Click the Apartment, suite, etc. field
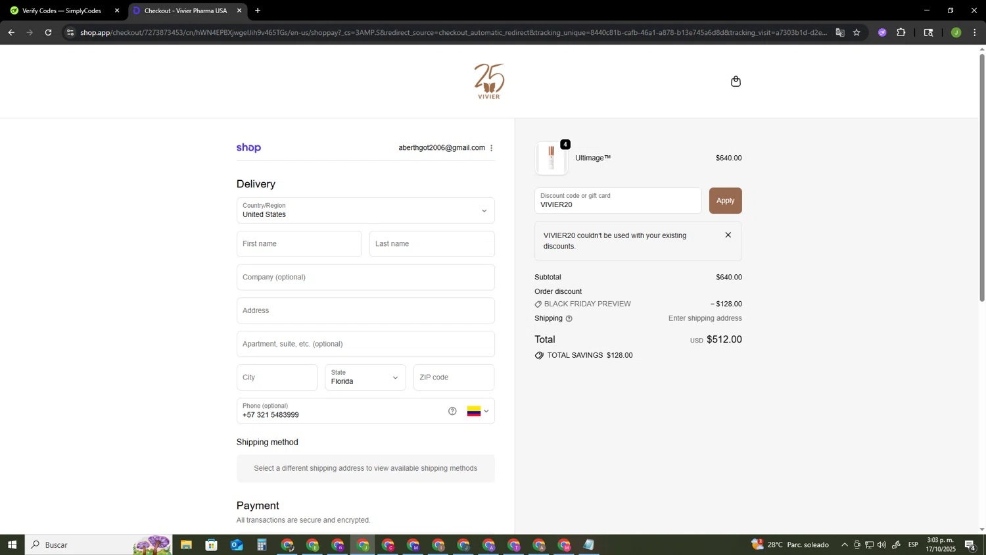The width and height of the screenshot is (986, 555). (365, 344)
